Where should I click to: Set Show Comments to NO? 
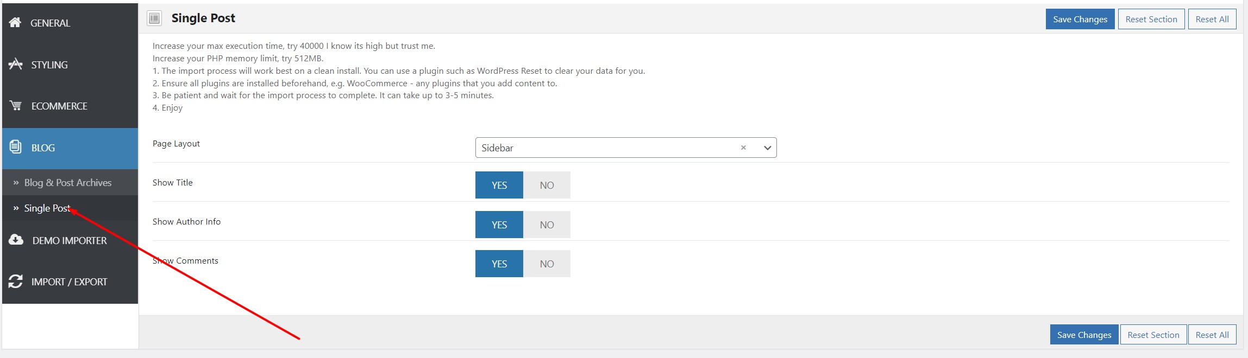(x=547, y=264)
